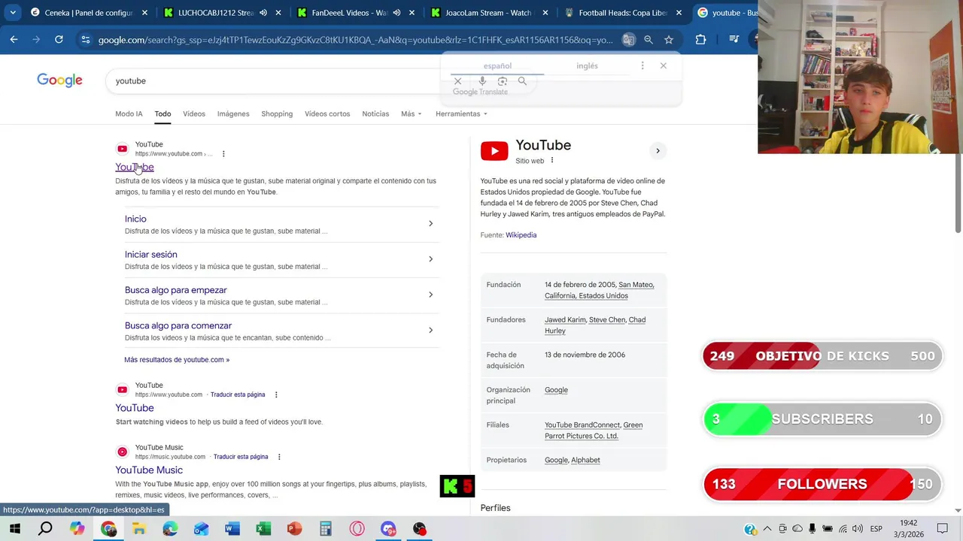The width and height of the screenshot is (963, 541).
Task: Expand the Más menu dropdown
Action: click(412, 113)
